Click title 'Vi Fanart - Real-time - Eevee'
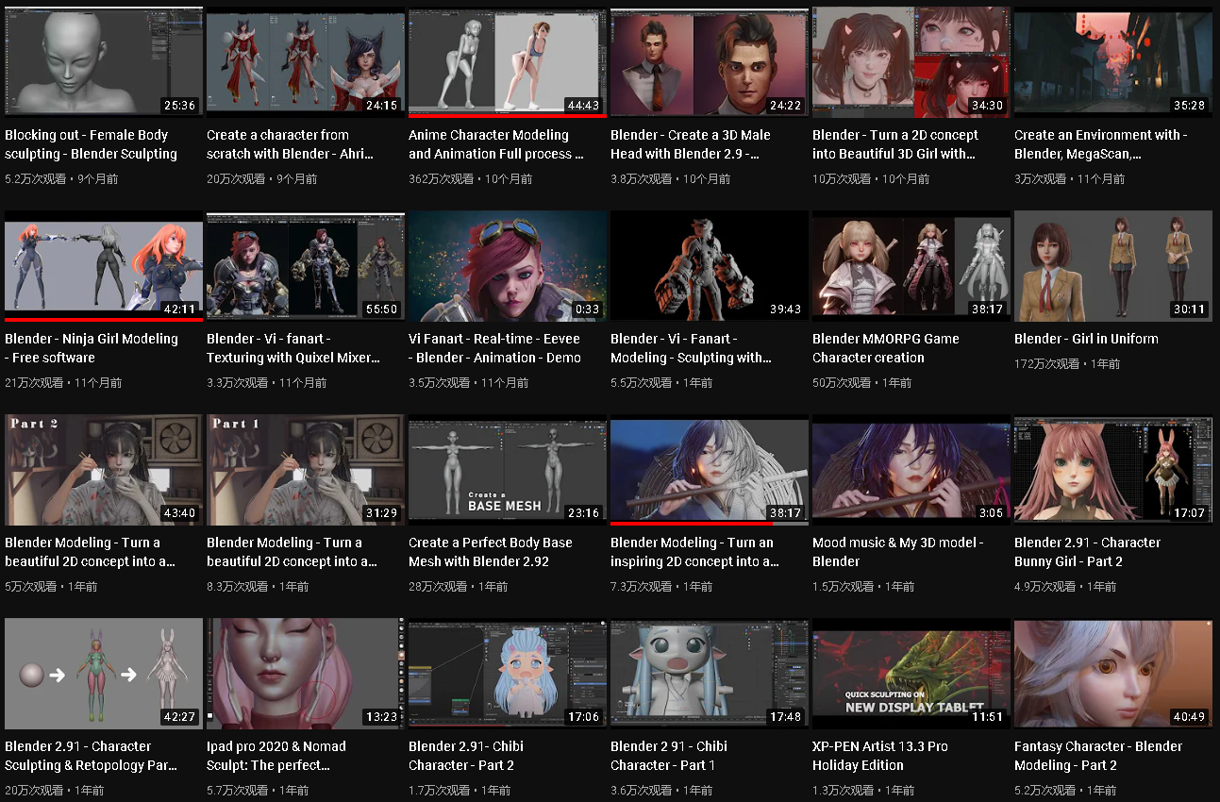The height and width of the screenshot is (802, 1220). tap(494, 348)
